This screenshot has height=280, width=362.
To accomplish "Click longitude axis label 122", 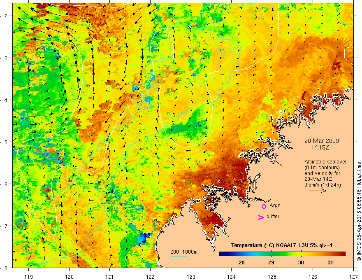I will [150, 277].
